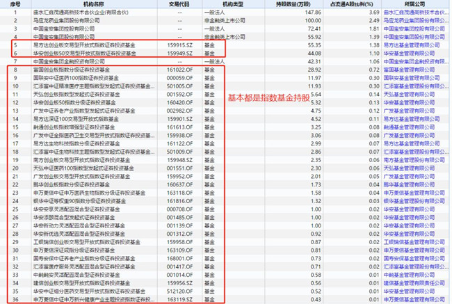The image size is (452, 304).
Task: Click trading code 512120.OF
Action: point(180,291)
